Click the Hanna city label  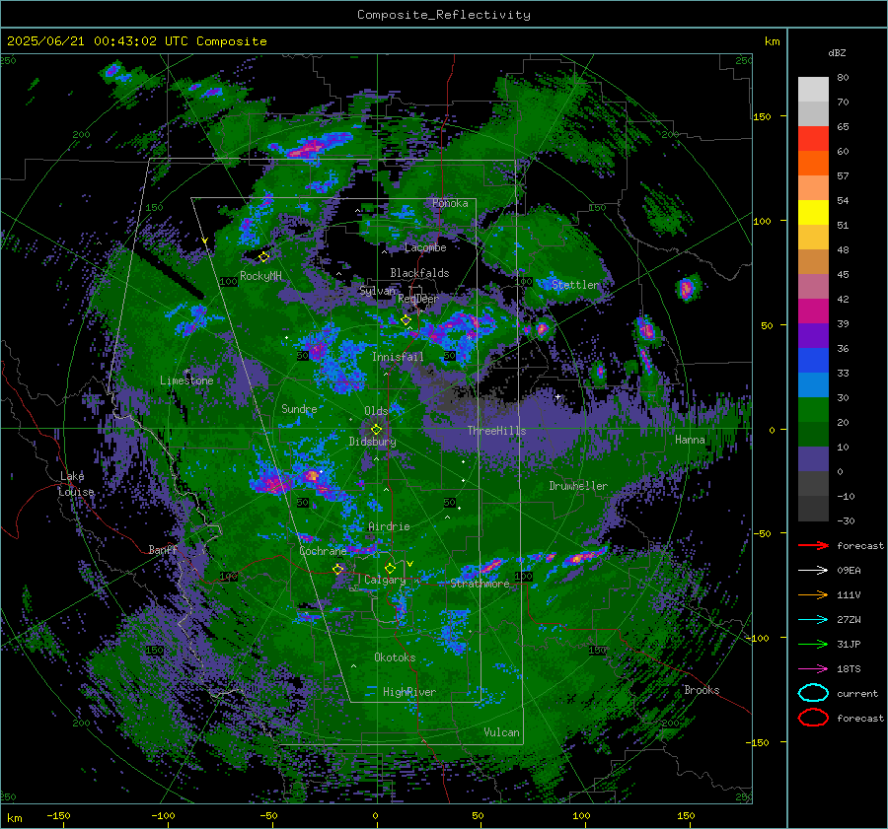[x=690, y=439]
